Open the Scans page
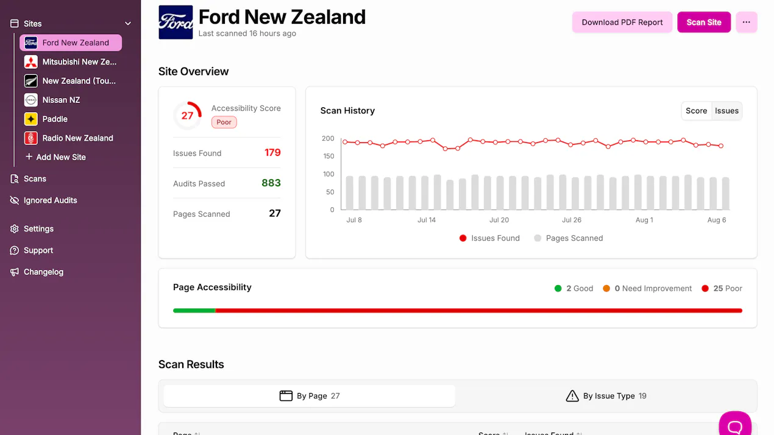 click(35, 179)
